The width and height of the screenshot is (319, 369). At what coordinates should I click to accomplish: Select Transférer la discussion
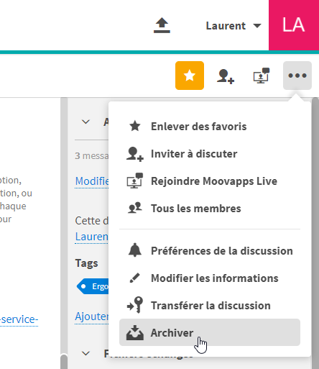[210, 306]
